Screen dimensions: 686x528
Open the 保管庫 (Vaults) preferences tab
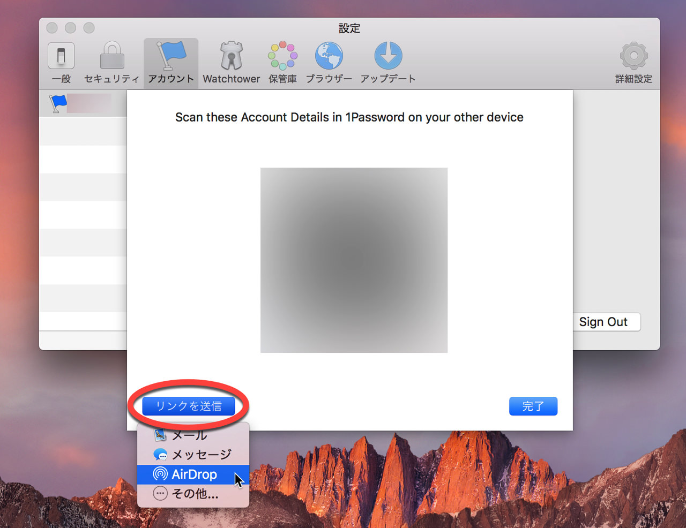click(282, 63)
